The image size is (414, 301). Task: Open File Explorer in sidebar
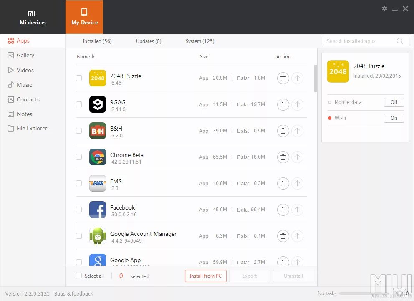click(33, 128)
